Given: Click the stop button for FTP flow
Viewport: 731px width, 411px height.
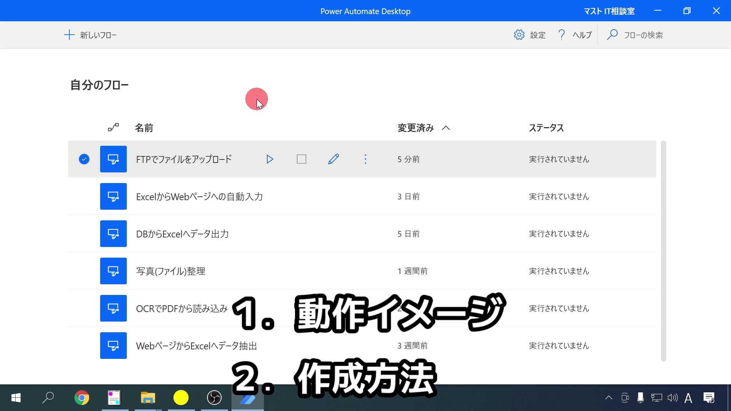Looking at the screenshot, I should click(301, 159).
